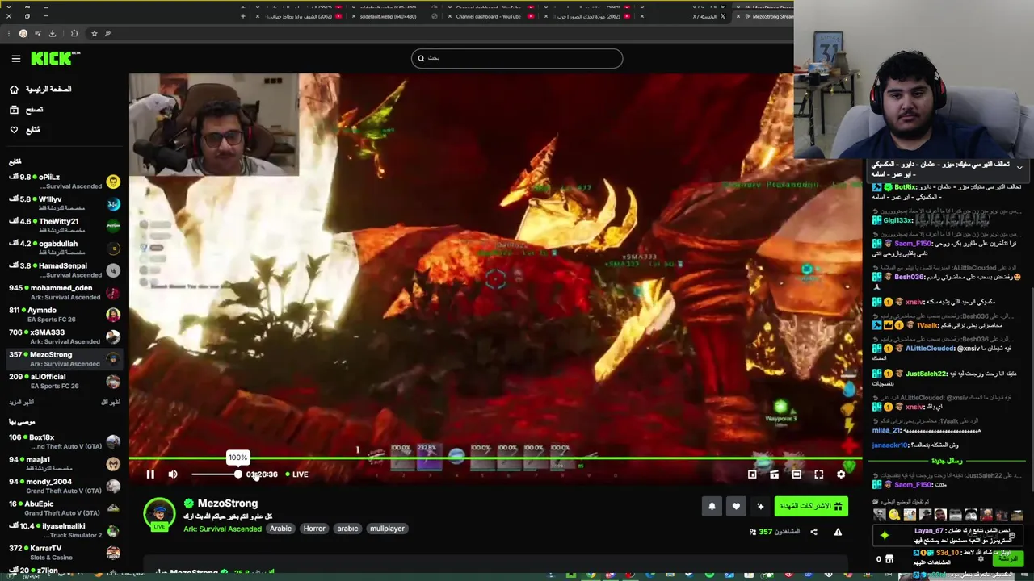Open MezoStrong channel name link
Viewport: 1034px width, 581px height.
coord(228,504)
